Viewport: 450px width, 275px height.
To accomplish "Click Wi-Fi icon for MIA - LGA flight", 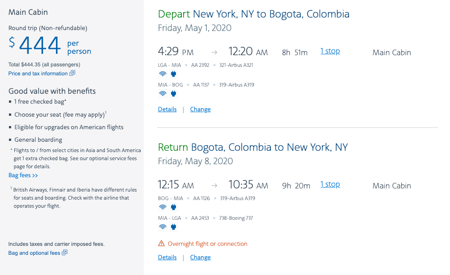I will pos(162,227).
